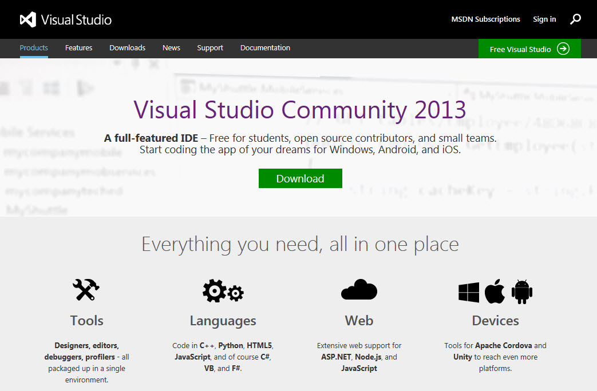The height and width of the screenshot is (391, 597).
Task: Click the Free Visual Studio button
Action: 529,49
